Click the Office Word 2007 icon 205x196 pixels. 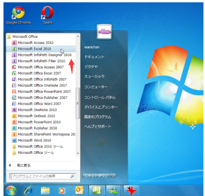(14, 104)
